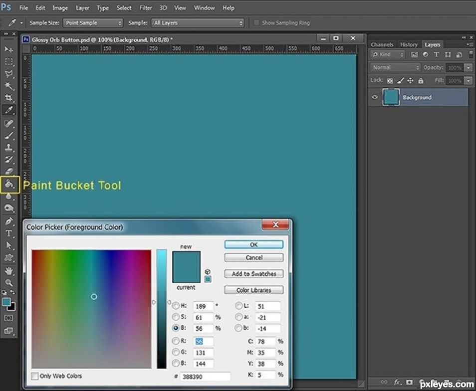Viewport: 476px width, 391px height.
Task: Select the S saturation radio button
Action: pyautogui.click(x=176, y=317)
